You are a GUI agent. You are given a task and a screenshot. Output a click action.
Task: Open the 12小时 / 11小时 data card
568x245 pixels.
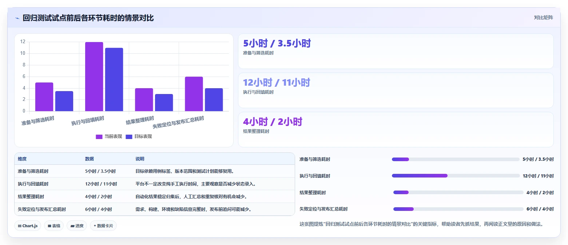coord(396,90)
